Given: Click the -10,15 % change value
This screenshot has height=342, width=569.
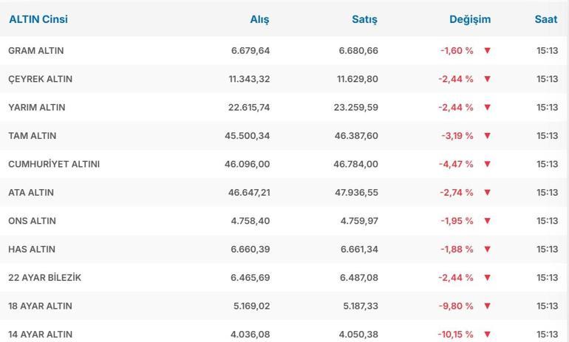Looking at the screenshot, I should click(x=455, y=335).
